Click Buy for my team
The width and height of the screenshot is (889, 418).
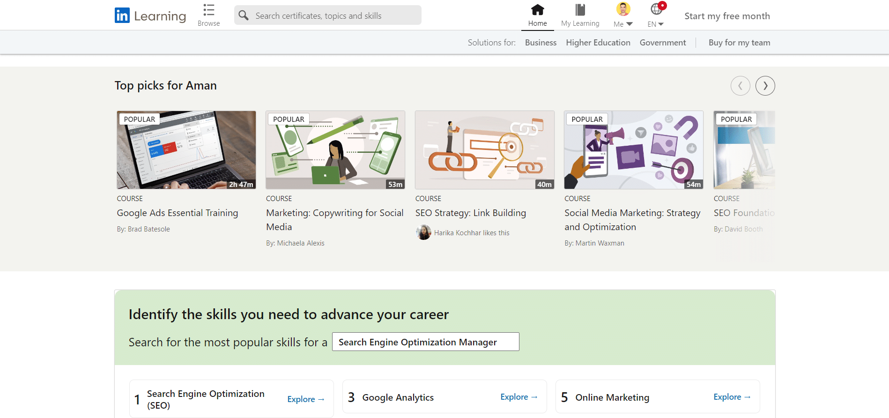pyautogui.click(x=739, y=43)
